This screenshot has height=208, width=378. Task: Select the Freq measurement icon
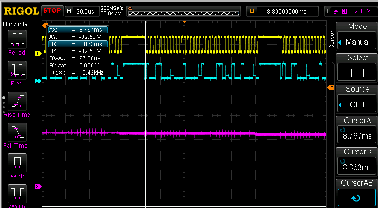tap(17, 70)
